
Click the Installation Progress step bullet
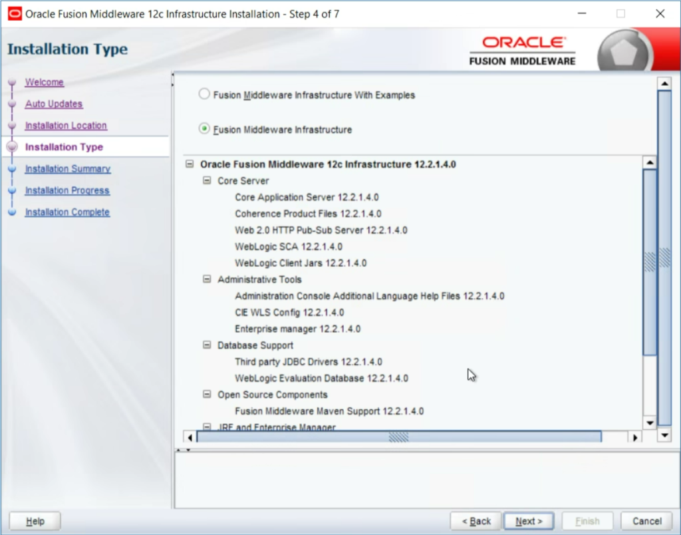point(12,190)
